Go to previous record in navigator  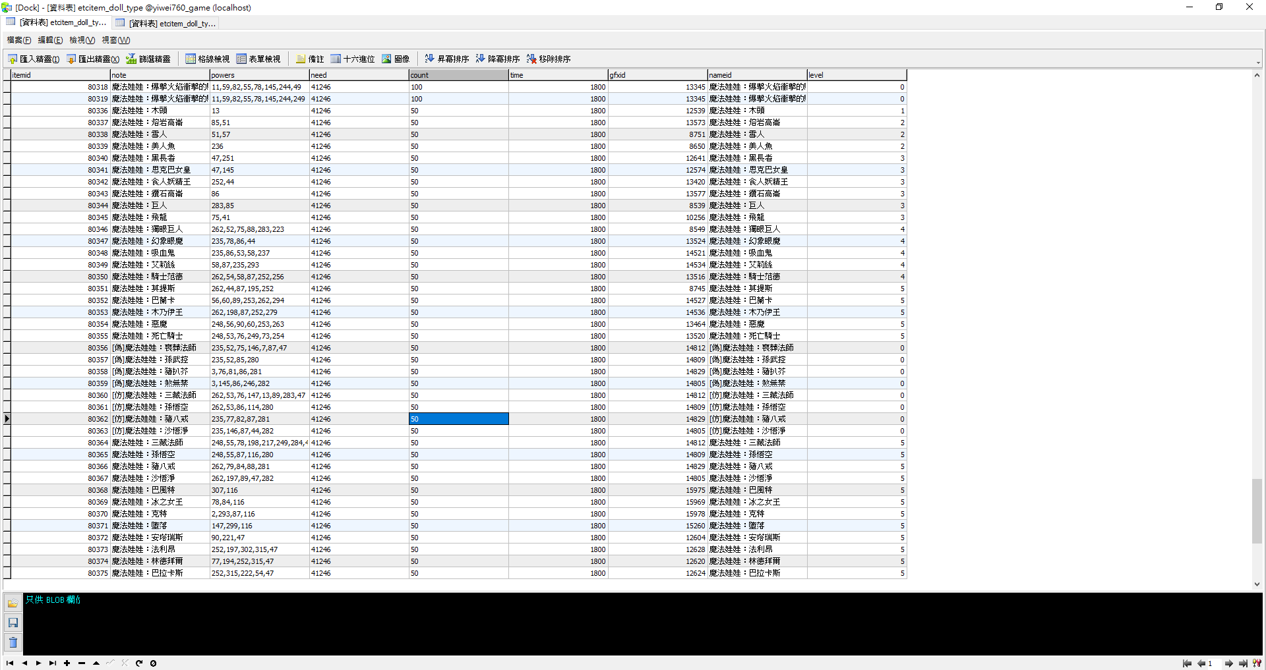[x=24, y=663]
